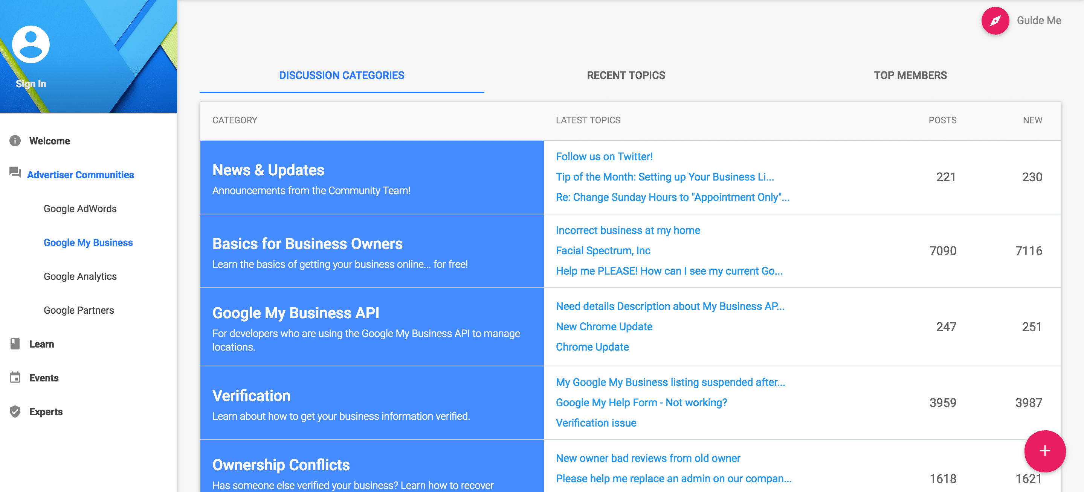Click the Welcome info icon
The width and height of the screenshot is (1084, 492).
[x=15, y=141]
